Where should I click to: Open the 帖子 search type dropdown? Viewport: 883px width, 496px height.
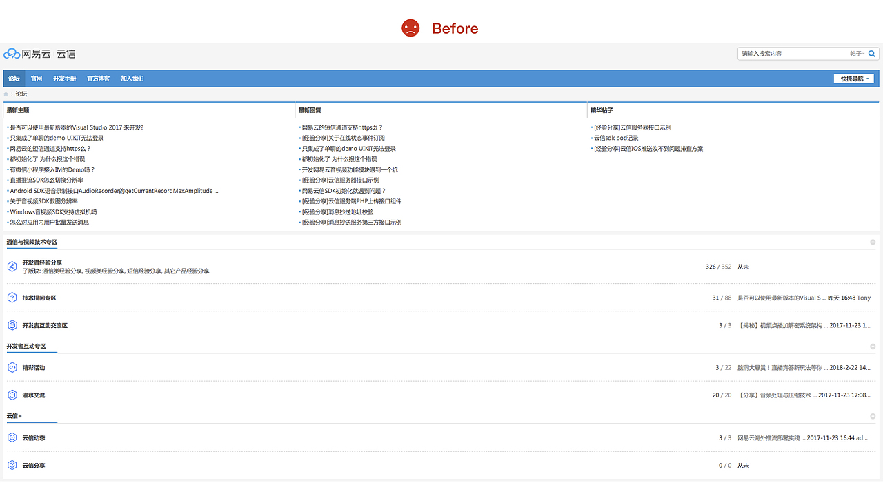(857, 54)
